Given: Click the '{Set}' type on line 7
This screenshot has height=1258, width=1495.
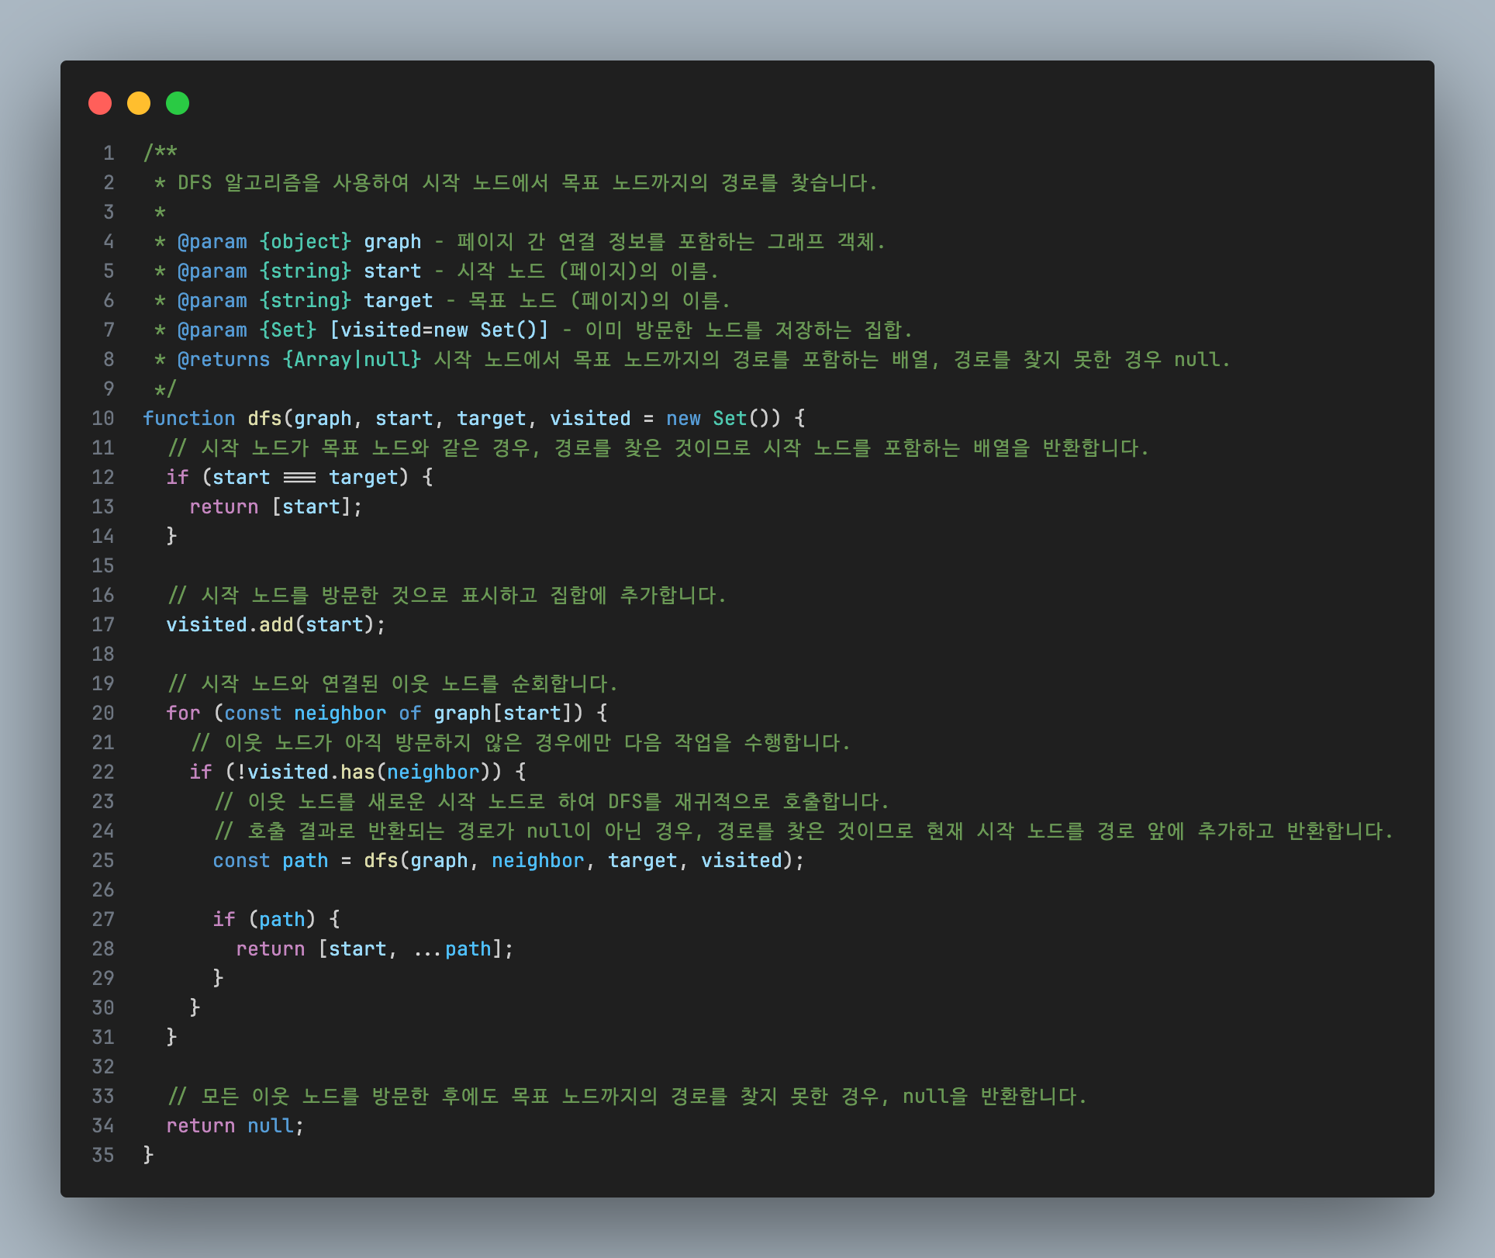Looking at the screenshot, I should click(x=288, y=330).
